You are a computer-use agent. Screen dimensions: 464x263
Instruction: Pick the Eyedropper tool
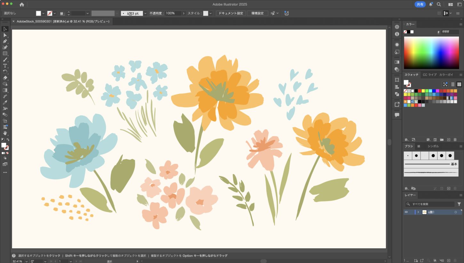(5, 103)
